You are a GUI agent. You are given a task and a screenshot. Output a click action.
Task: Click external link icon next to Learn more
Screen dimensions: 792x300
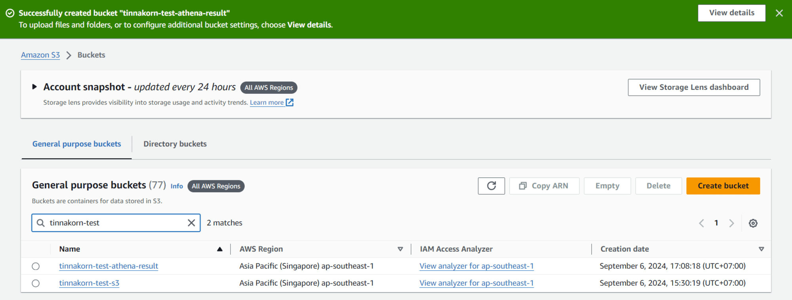(x=290, y=103)
